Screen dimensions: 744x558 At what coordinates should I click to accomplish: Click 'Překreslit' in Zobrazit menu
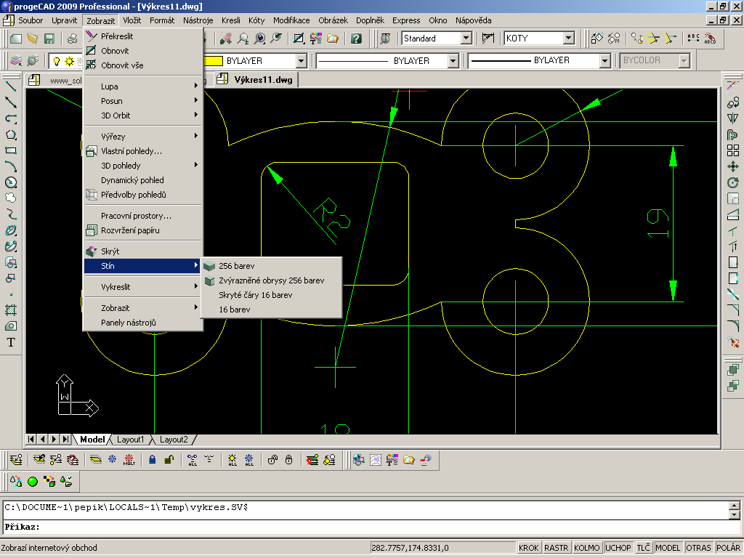(117, 36)
